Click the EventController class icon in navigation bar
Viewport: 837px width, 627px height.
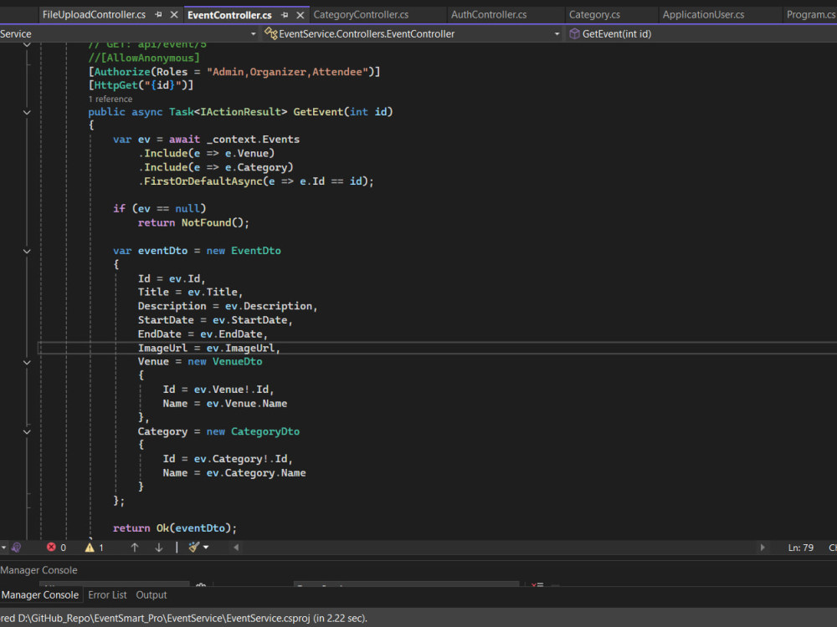(x=270, y=34)
